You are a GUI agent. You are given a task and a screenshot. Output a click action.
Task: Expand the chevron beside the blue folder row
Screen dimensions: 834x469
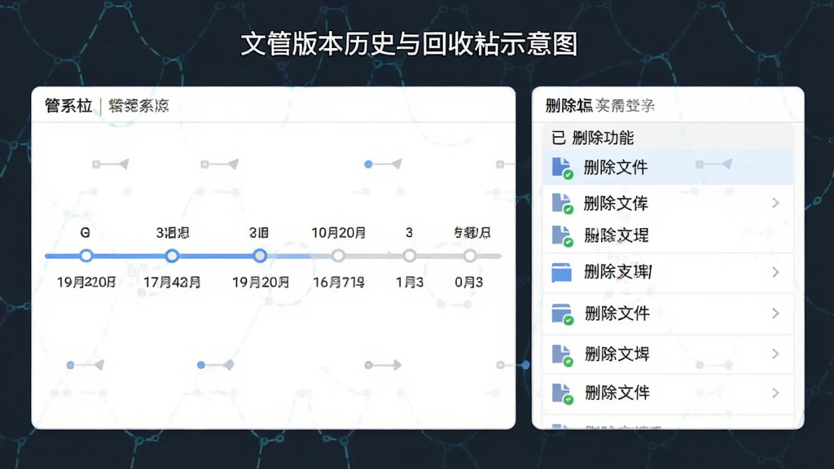(775, 272)
